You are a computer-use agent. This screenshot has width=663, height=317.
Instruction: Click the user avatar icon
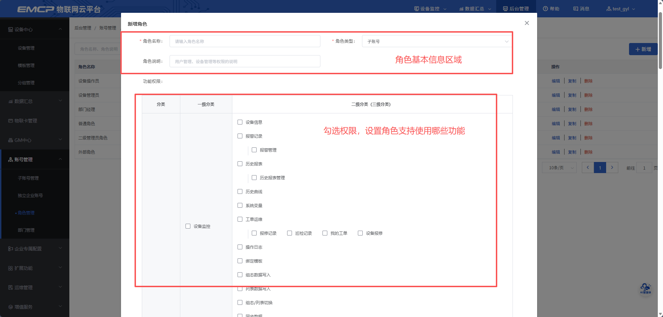point(609,9)
